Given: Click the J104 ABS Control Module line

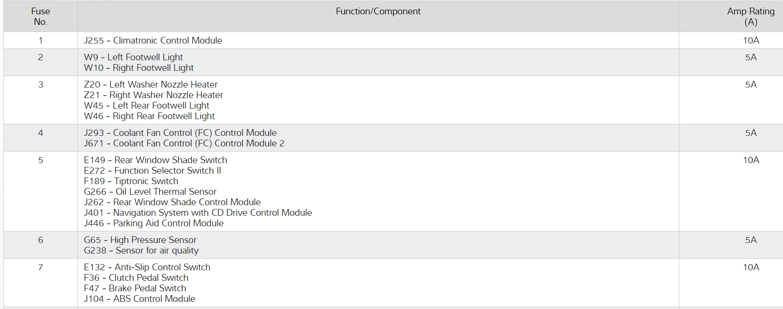Looking at the screenshot, I should [140, 299].
